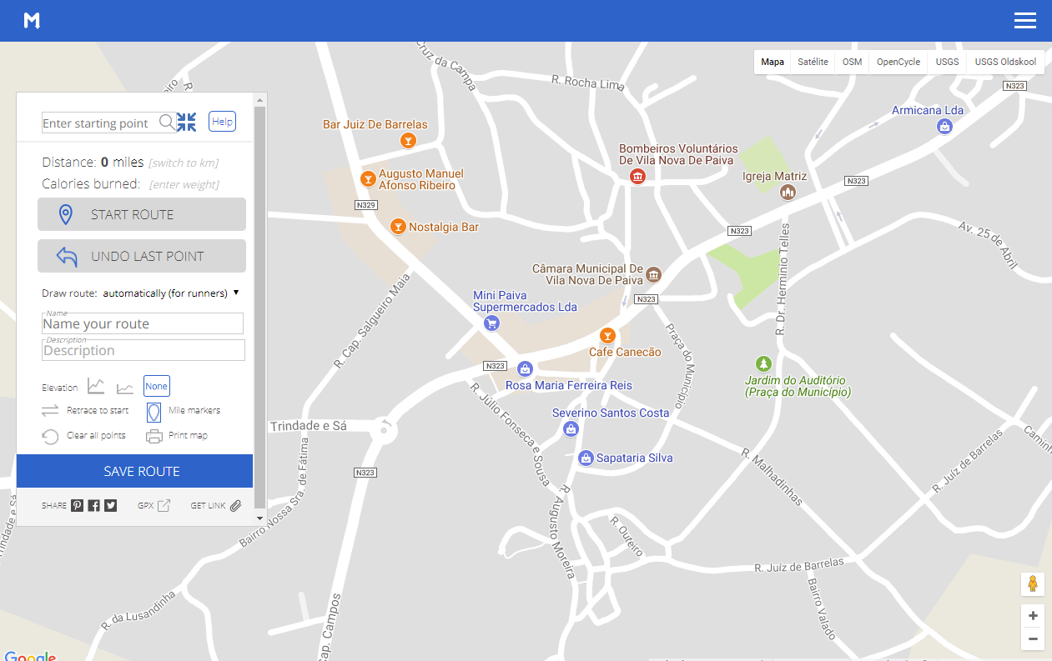Click Clear all points icon

(x=50, y=436)
